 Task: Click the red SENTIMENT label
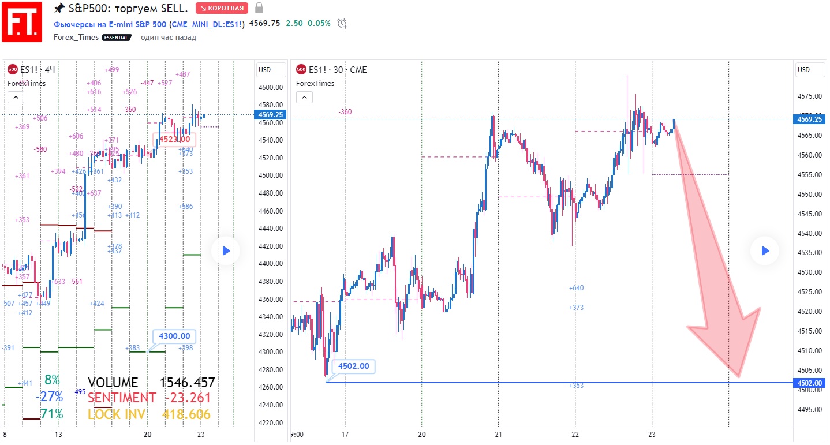click(x=122, y=398)
